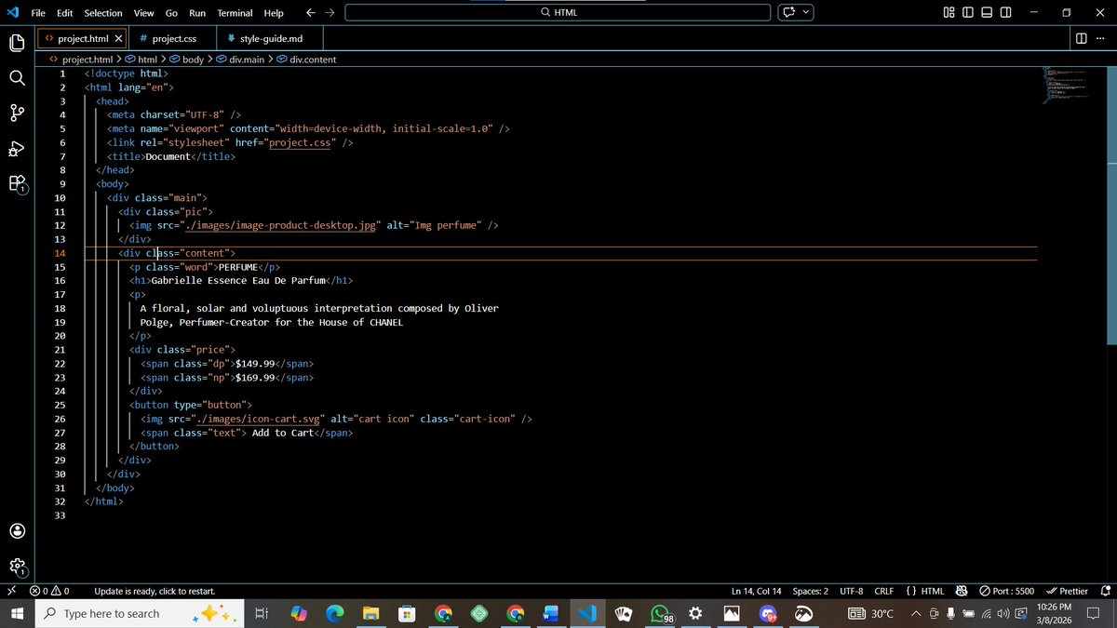Open the Customize Layout icon

[x=949, y=12]
